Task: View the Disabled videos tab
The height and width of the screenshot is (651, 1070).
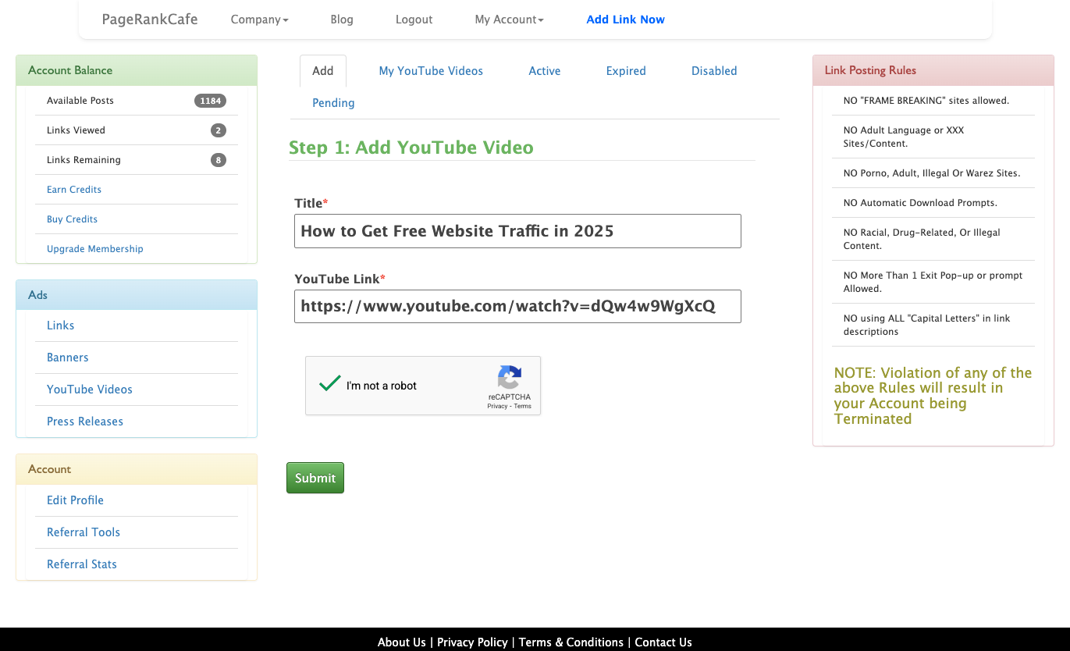Action: [x=713, y=70]
